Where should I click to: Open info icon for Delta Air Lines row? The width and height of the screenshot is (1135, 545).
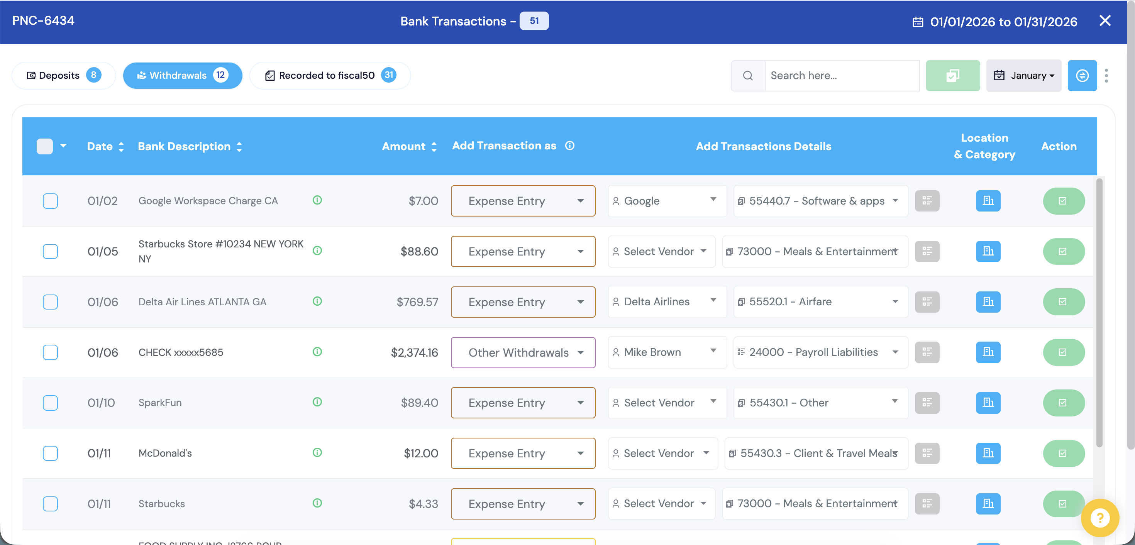coord(317,301)
